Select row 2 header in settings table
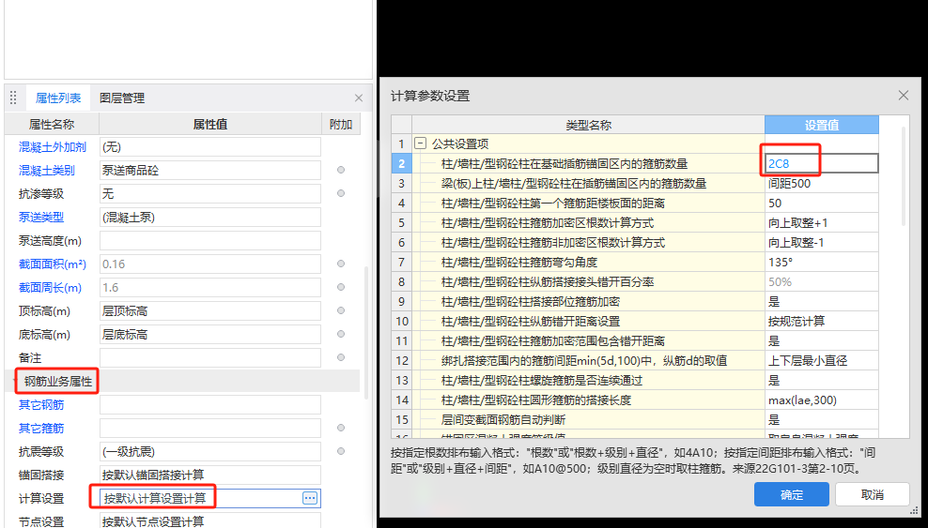The image size is (928, 528). (401, 163)
